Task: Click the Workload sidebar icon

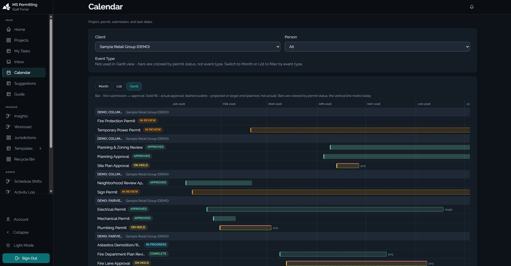Action: pos(9,127)
